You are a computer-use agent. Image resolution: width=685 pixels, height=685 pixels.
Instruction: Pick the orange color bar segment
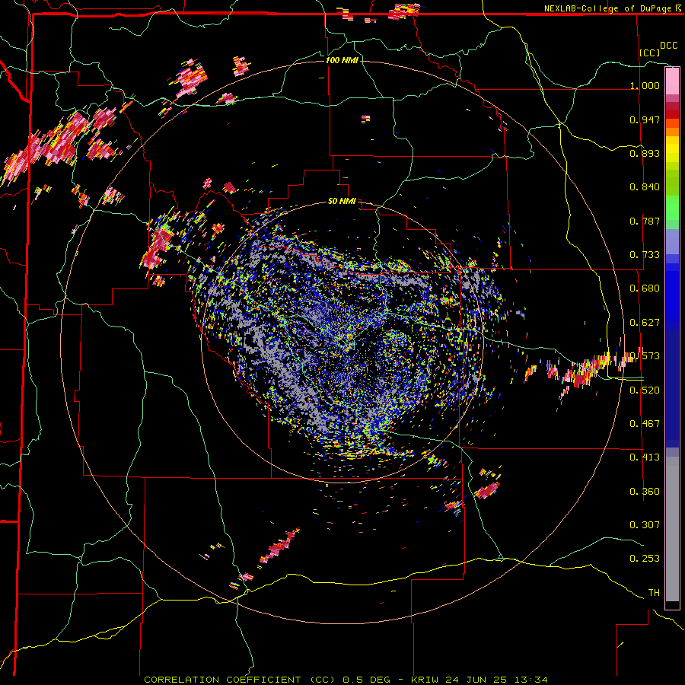click(x=672, y=132)
